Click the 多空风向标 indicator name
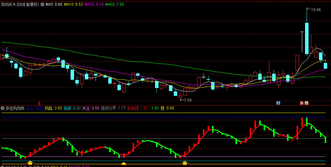 pyautogui.click(x=15, y=108)
